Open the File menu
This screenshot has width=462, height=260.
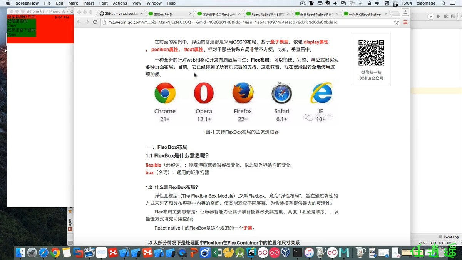coord(47,3)
